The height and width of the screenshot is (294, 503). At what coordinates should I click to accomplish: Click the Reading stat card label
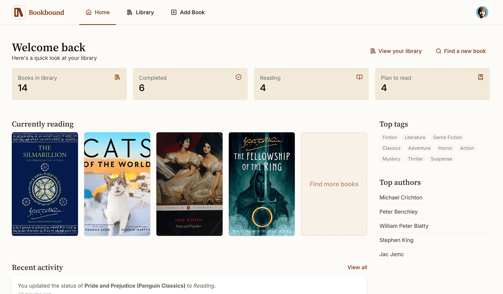(x=270, y=78)
